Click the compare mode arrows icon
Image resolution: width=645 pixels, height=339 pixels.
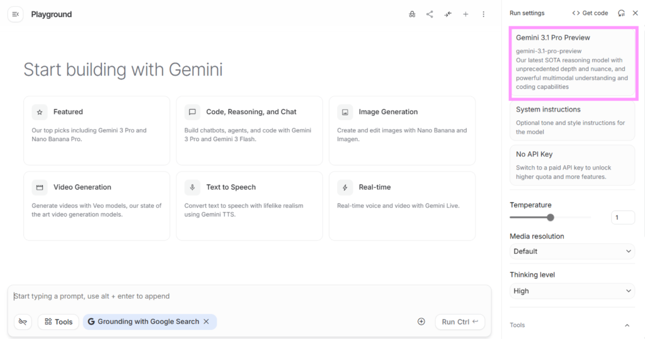[448, 14]
